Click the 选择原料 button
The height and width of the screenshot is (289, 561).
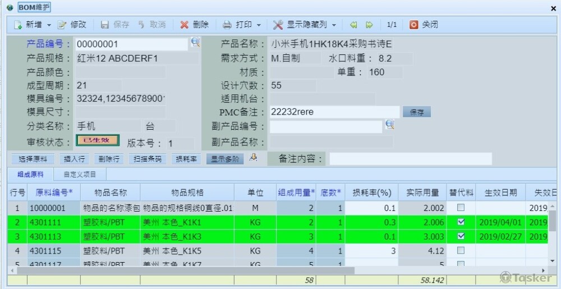33,159
